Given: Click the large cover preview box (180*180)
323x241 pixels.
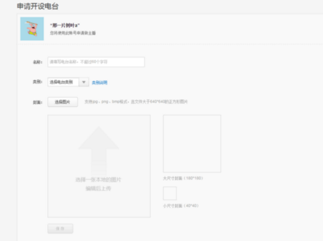Looking at the screenshot, I should 192,144.
